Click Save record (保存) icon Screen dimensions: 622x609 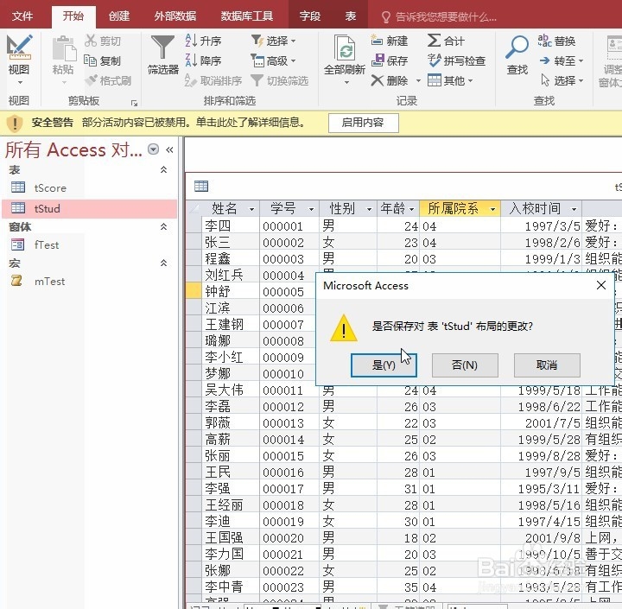tap(378, 60)
